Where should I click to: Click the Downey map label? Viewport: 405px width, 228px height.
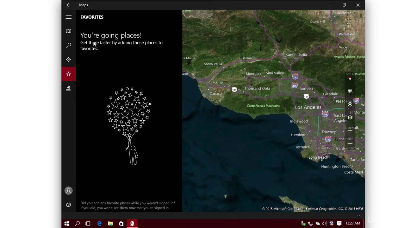329,132
